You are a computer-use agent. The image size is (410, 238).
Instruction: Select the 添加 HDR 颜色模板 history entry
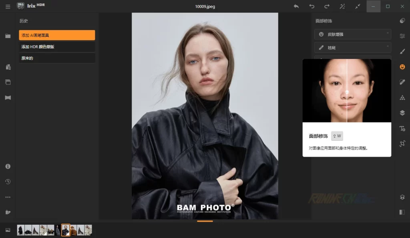pos(56,46)
